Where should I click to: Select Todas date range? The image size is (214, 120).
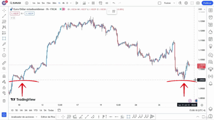[51, 110]
